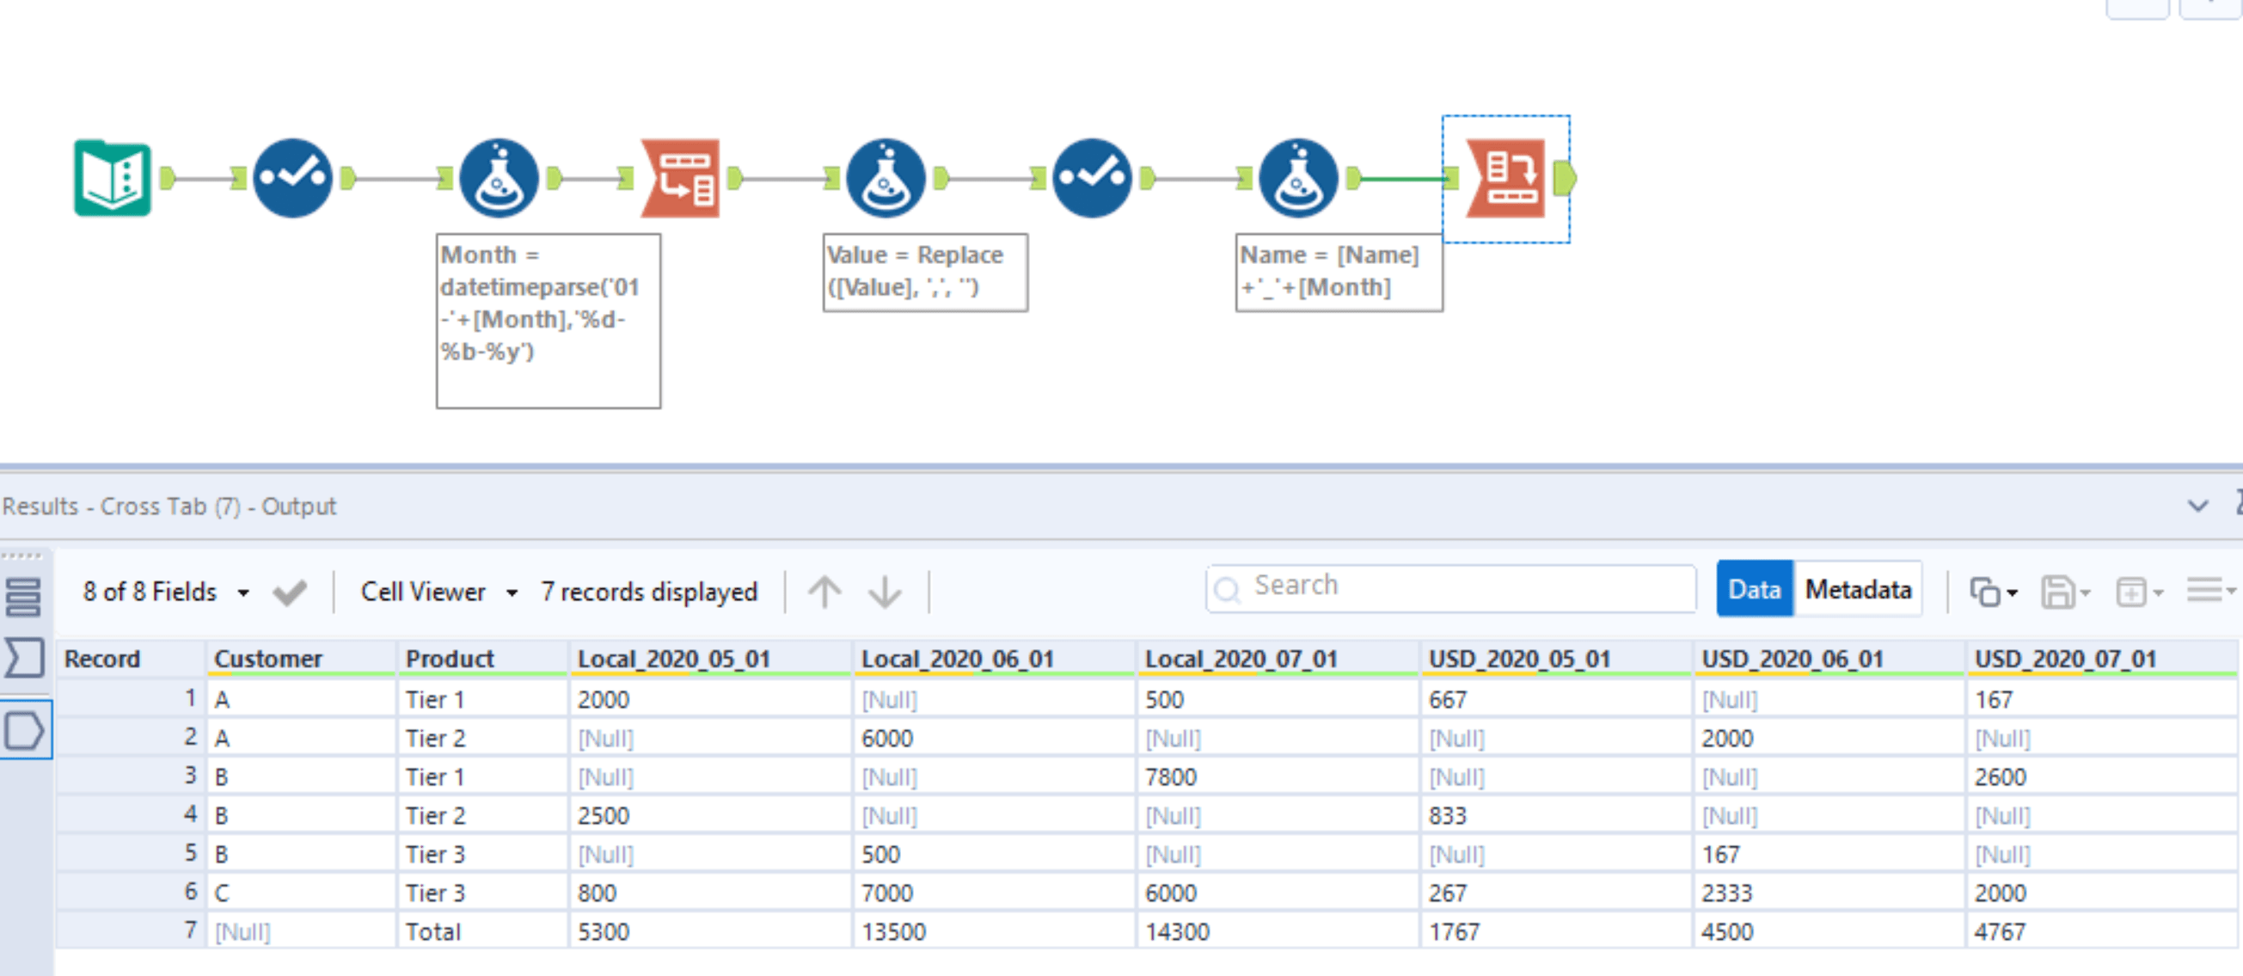Click inside the results Search field

(1449, 587)
